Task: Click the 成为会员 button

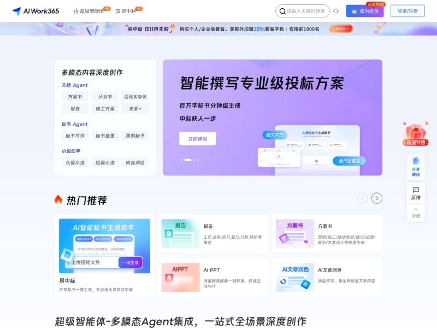Action: point(365,11)
